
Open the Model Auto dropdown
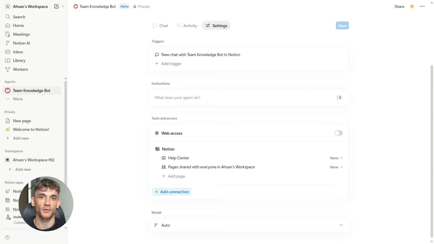249,225
